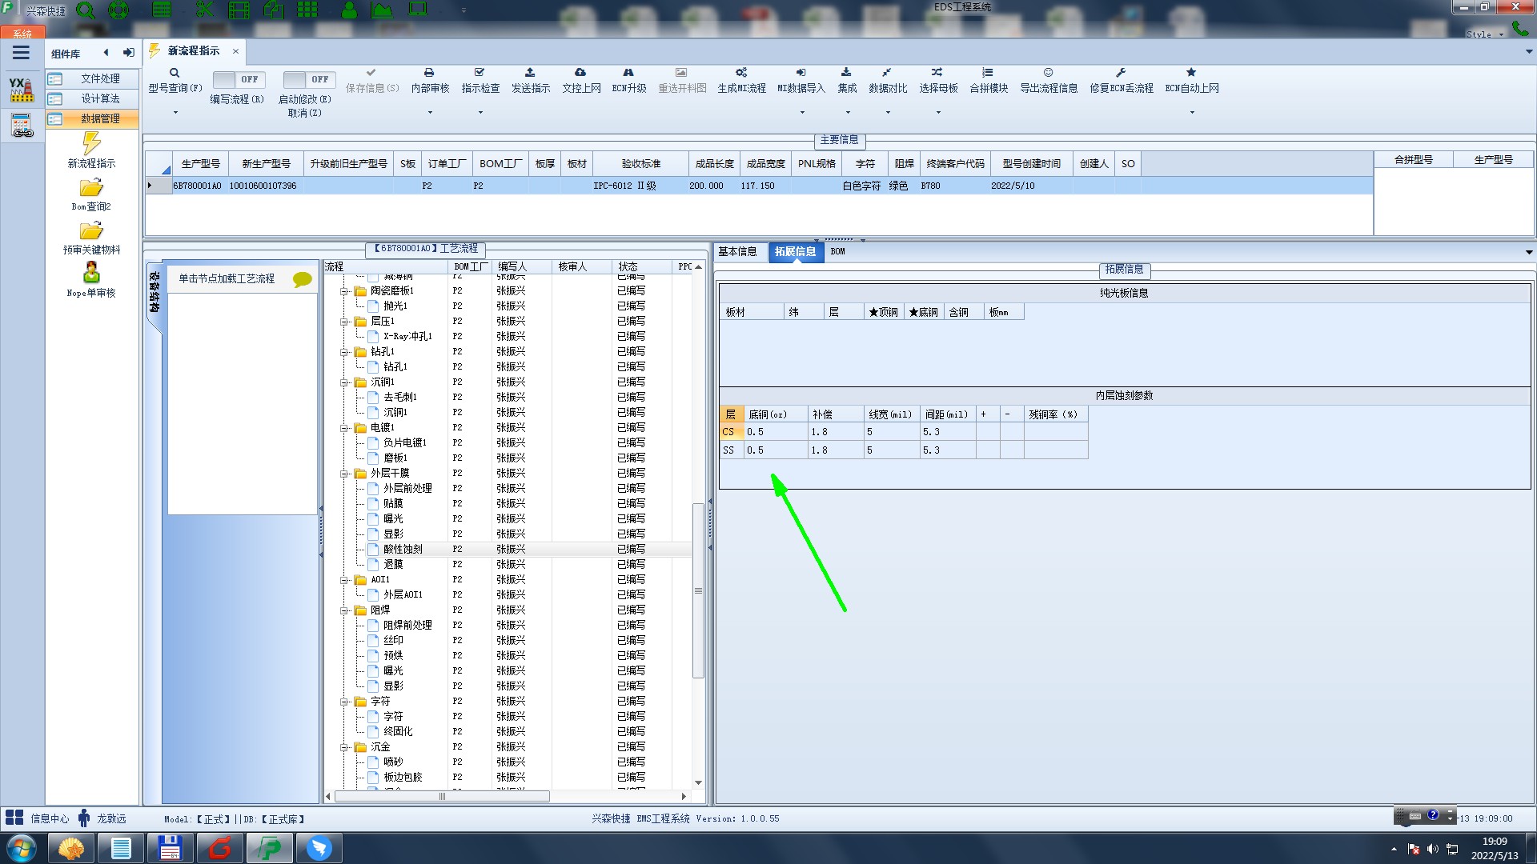The image size is (1537, 864).
Task: Click the process tree vertical scrollbar
Action: (x=698, y=590)
